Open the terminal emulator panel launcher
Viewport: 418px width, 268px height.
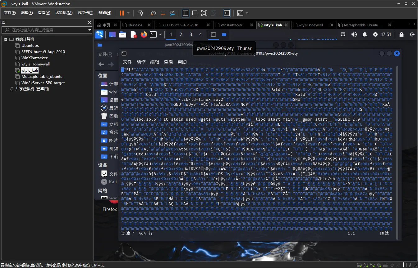tap(153, 34)
